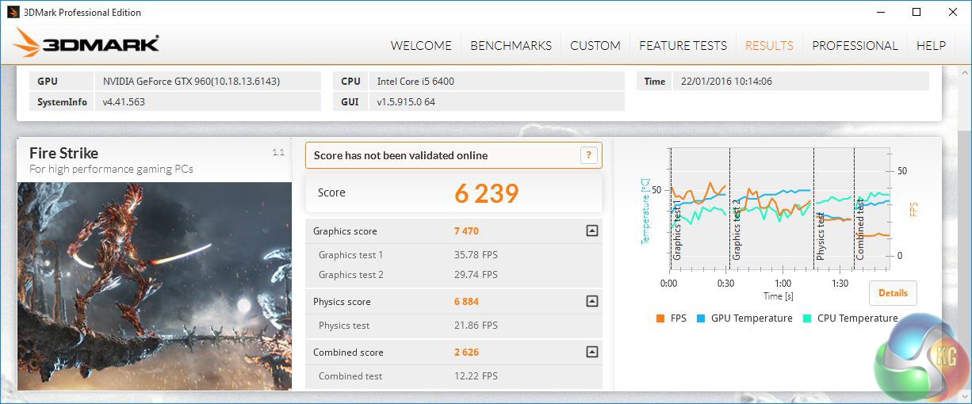Collapse the Combined score section
The width and height of the screenshot is (972, 404).
click(x=591, y=353)
